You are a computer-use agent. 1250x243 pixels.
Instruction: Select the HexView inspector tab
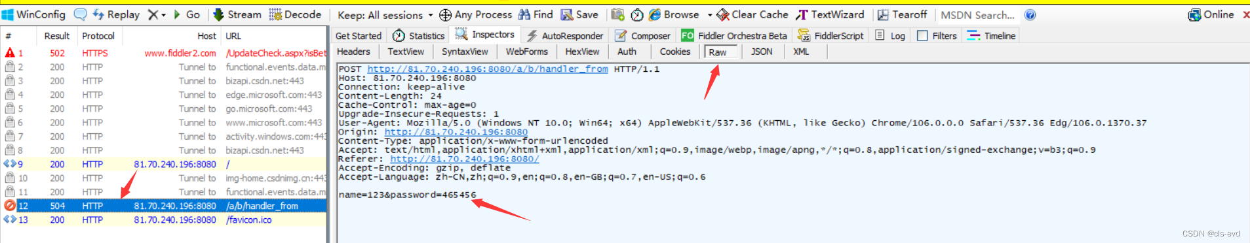tap(582, 52)
